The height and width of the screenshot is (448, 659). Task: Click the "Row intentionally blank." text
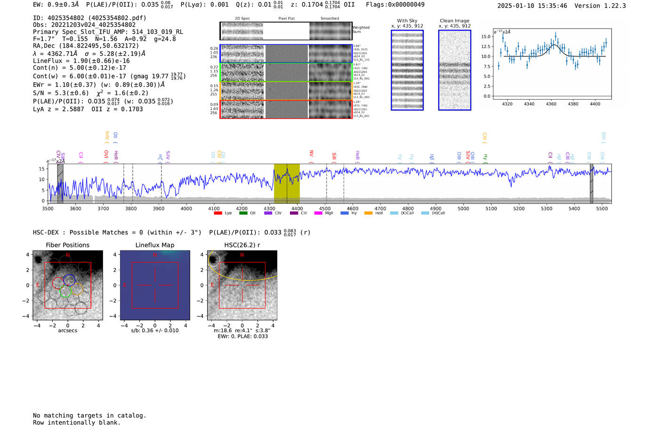click(x=77, y=423)
